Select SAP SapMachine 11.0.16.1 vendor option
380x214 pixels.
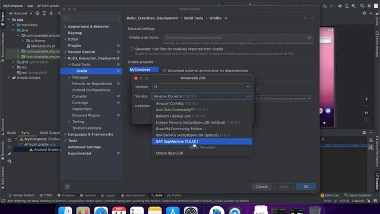tap(202, 141)
